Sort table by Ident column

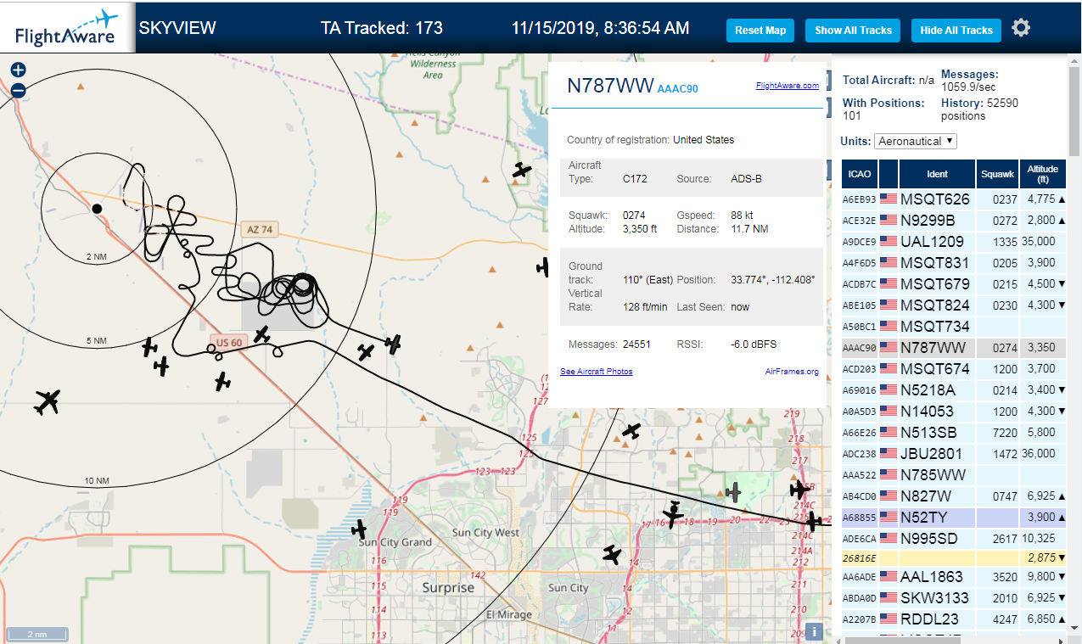[x=937, y=174]
